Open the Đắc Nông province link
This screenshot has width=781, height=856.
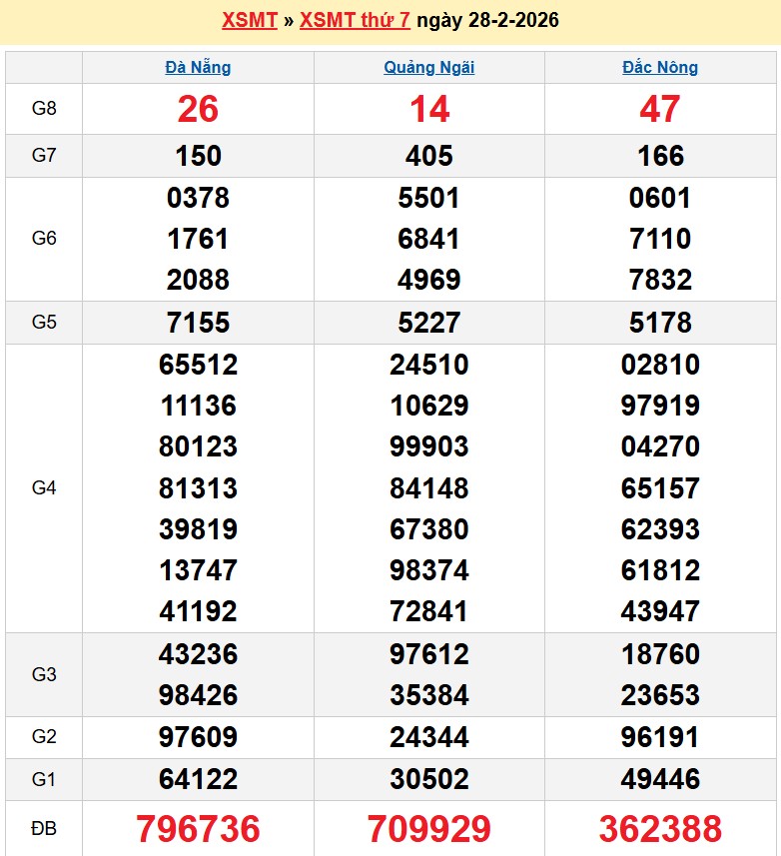pyautogui.click(x=660, y=68)
